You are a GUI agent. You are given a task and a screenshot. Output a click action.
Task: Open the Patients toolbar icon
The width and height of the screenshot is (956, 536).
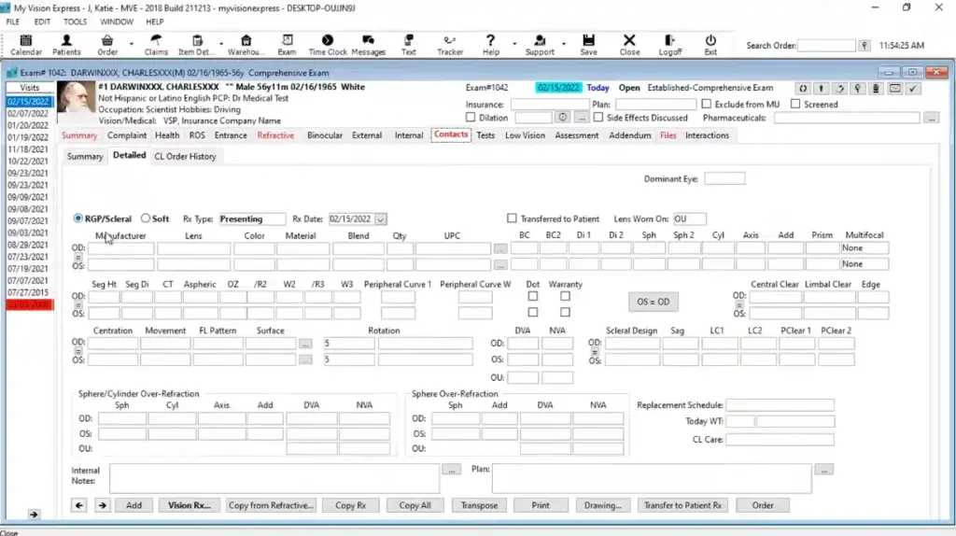click(x=66, y=45)
